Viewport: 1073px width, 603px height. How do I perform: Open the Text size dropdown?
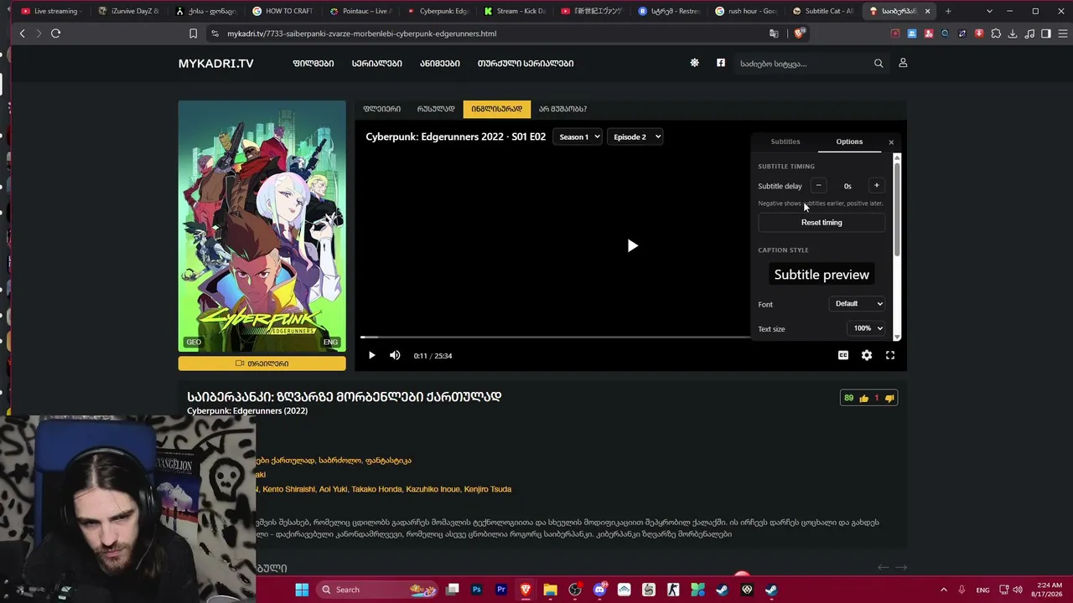pos(867,328)
